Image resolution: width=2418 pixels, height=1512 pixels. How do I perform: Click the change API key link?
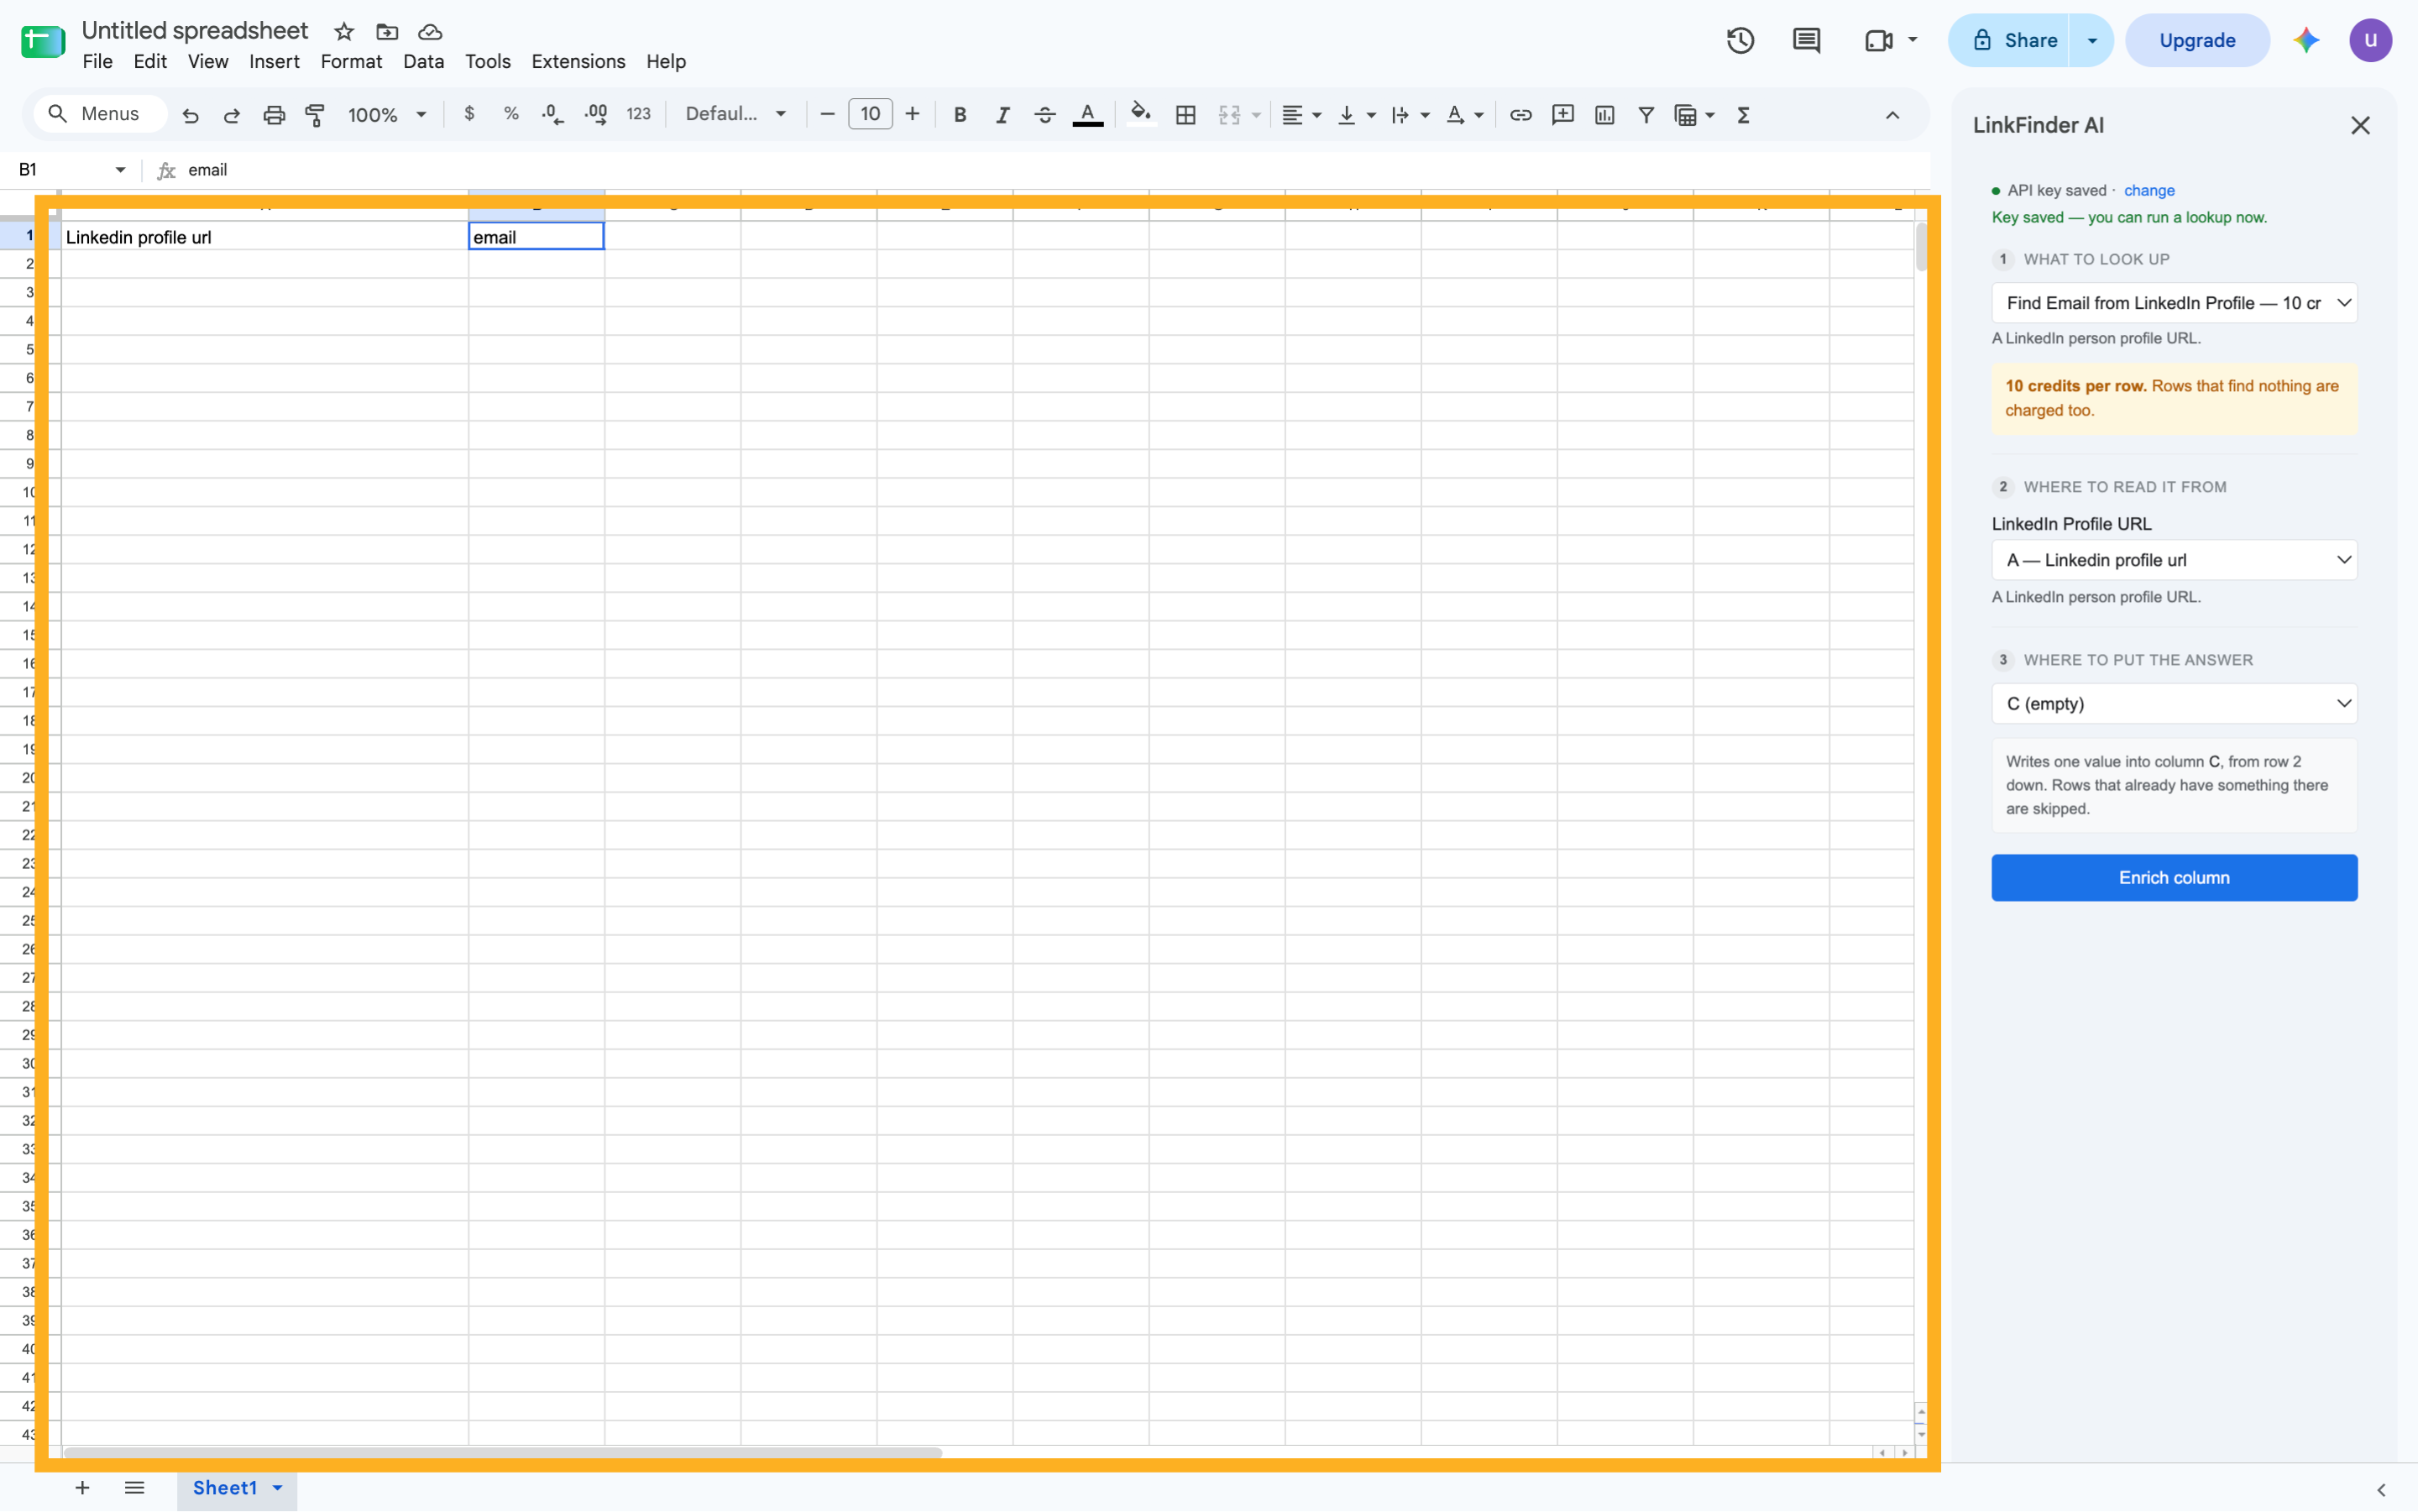pos(2149,190)
